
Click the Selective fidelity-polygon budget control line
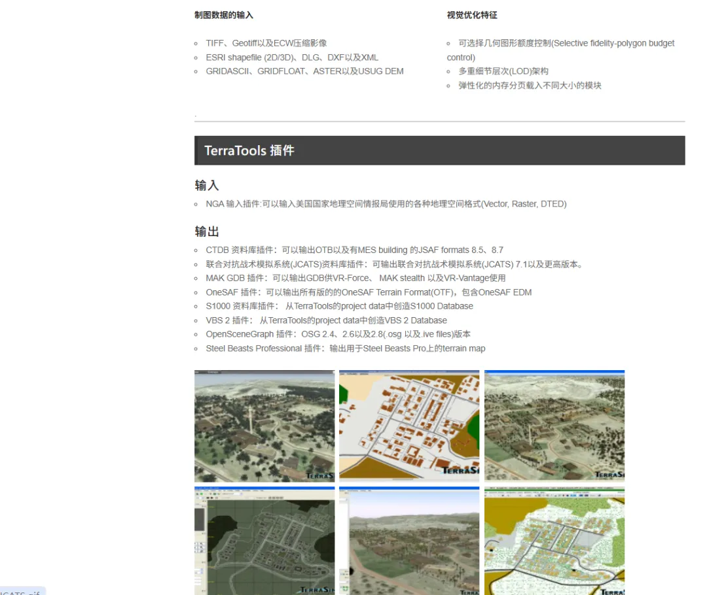click(x=560, y=50)
